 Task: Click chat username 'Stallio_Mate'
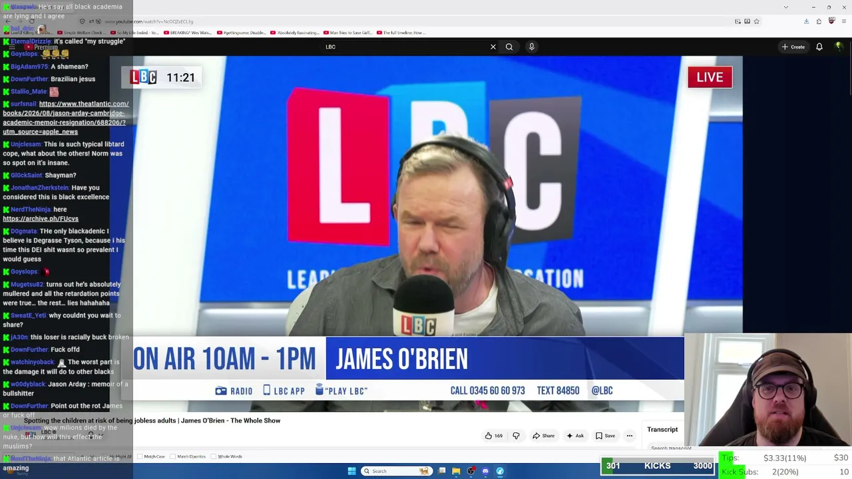pos(29,92)
